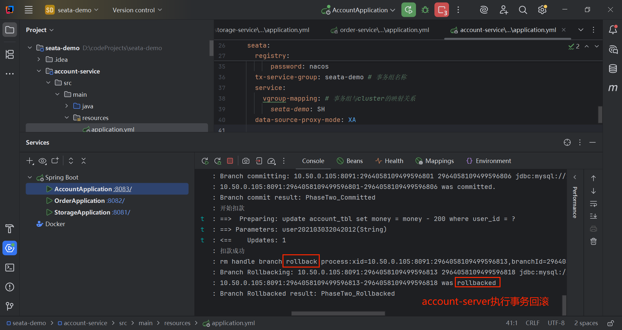Open the Version control dropdown
The height and width of the screenshot is (330, 622).
[x=137, y=10]
